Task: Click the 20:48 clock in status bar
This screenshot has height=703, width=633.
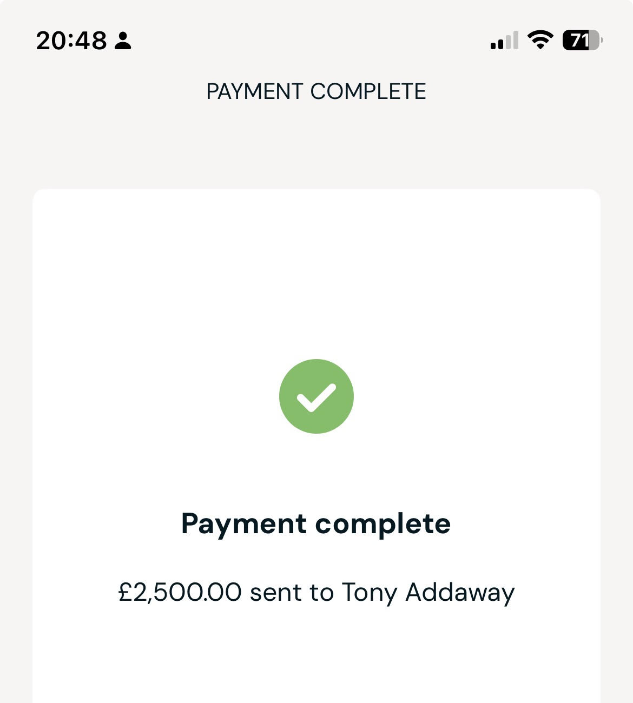Action: (71, 41)
